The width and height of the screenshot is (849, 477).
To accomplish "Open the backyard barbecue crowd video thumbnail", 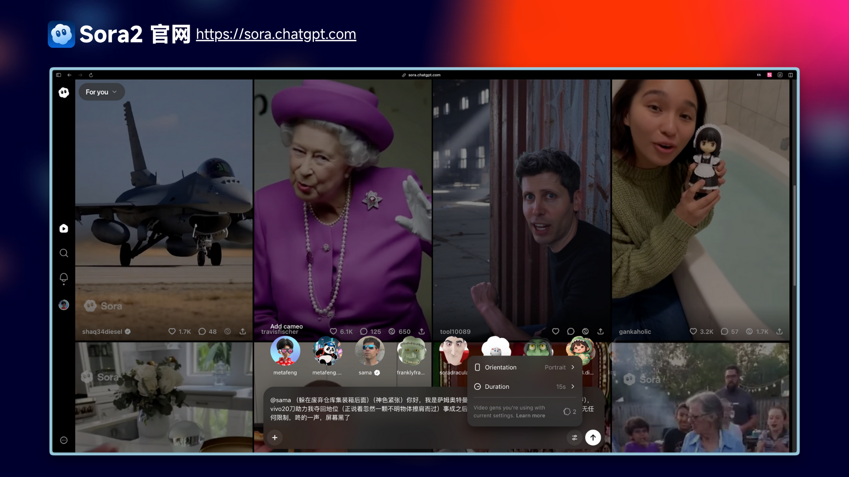I will [701, 397].
